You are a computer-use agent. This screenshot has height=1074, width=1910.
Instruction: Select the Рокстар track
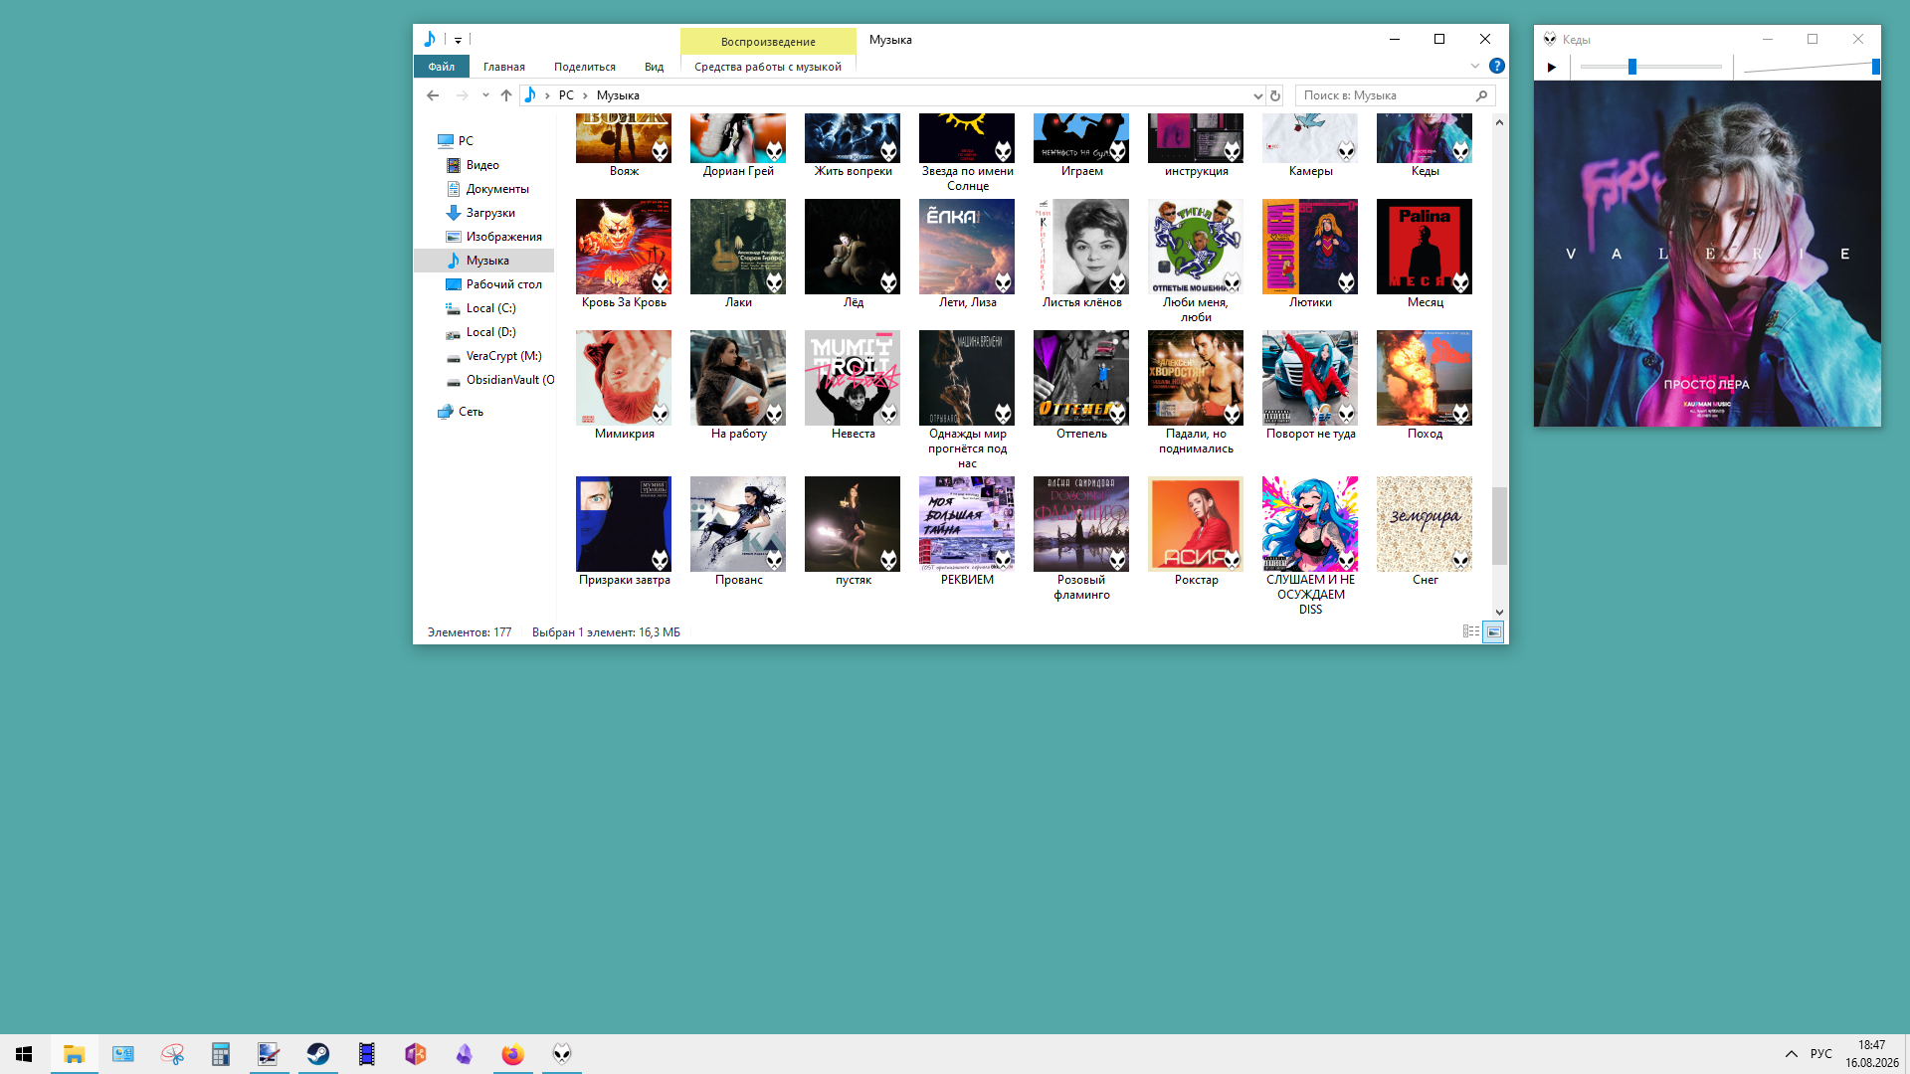tap(1196, 532)
